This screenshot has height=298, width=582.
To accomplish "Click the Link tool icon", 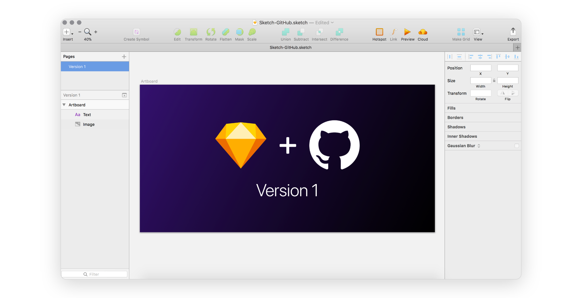I will pos(393,32).
